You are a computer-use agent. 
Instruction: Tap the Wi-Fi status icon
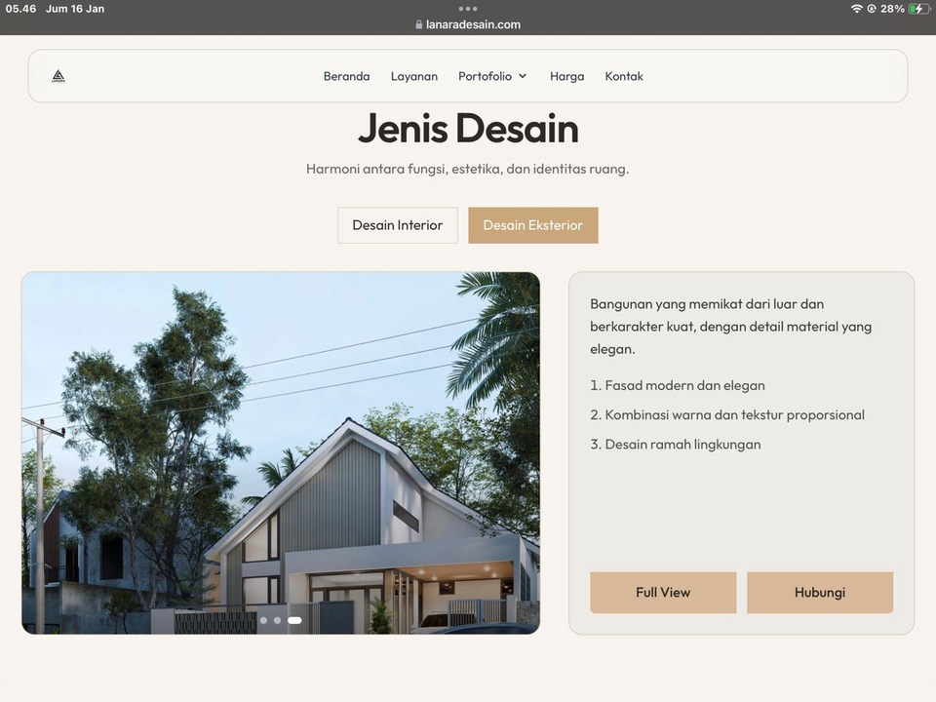pyautogui.click(x=856, y=9)
